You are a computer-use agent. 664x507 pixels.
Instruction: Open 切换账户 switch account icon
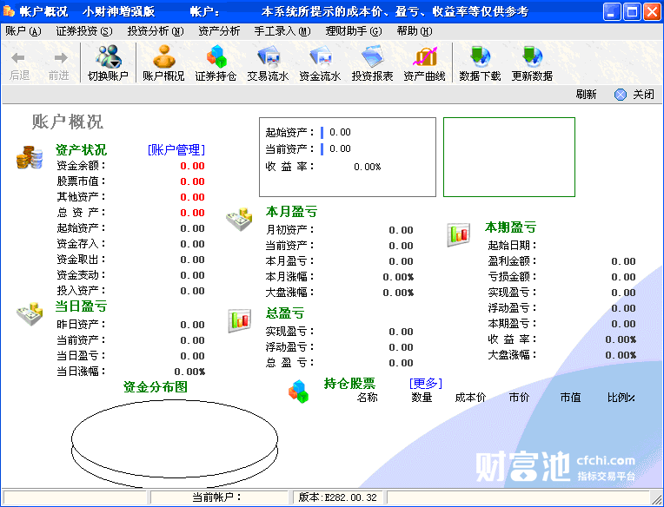(108, 56)
